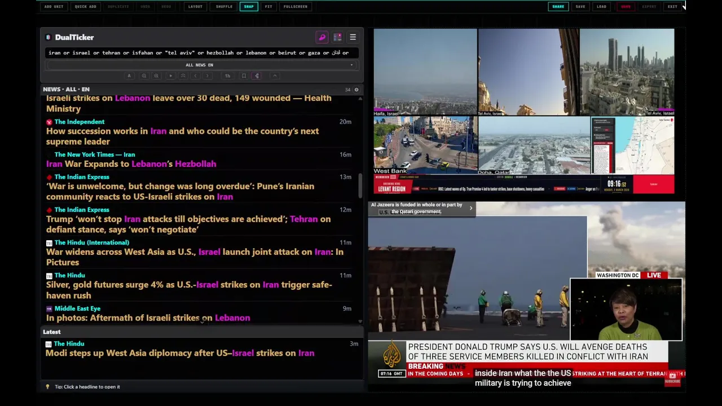Screen dimensions: 722x406
Task: Click the red button next to LOAD
Action: 626,7
